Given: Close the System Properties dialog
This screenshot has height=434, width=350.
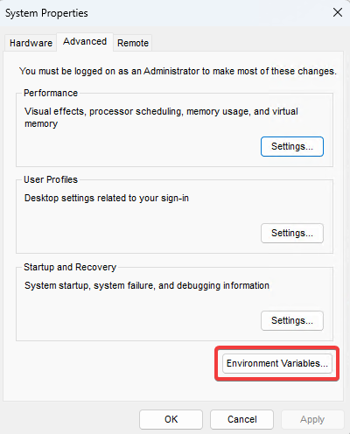Looking at the screenshot, I should point(338,12).
